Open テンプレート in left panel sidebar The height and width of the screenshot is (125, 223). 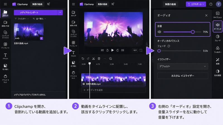click(5, 46)
